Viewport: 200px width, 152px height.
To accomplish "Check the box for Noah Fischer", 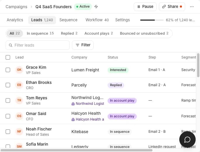I will click(8, 132).
